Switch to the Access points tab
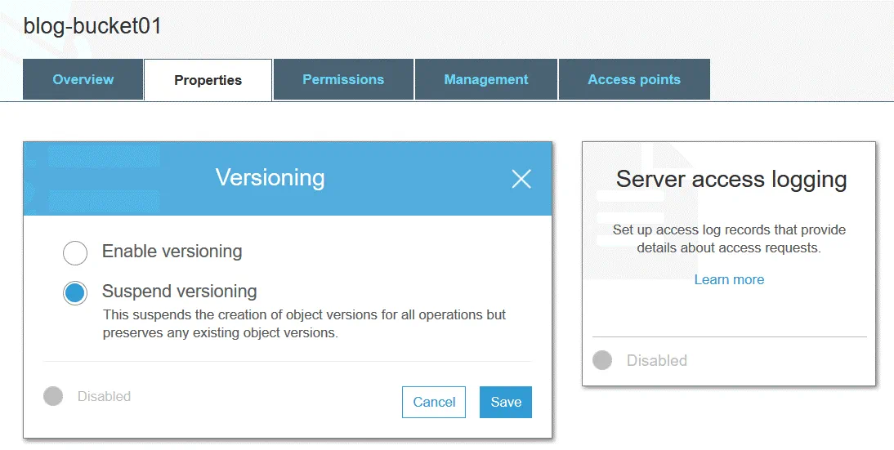894x450 pixels. tap(634, 80)
